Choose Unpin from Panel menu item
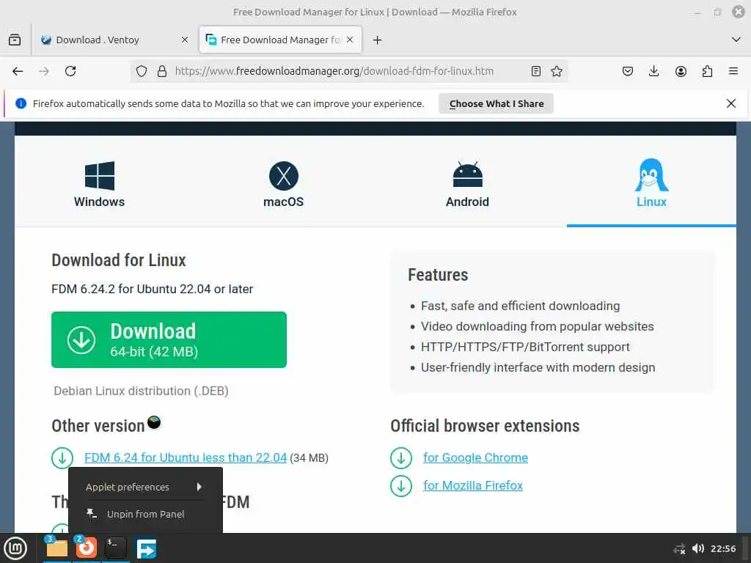This screenshot has width=751, height=563. 146,514
